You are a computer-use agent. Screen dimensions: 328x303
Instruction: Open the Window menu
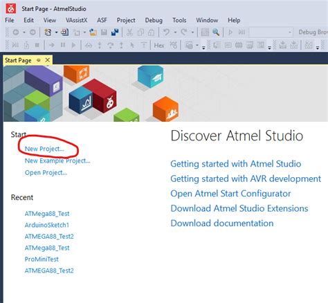207,20
